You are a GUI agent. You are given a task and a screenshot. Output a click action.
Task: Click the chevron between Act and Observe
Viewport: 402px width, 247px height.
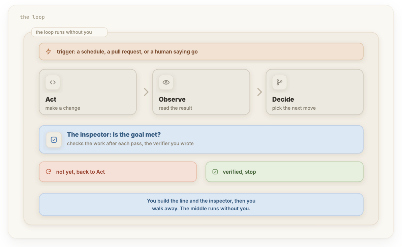tap(146, 92)
